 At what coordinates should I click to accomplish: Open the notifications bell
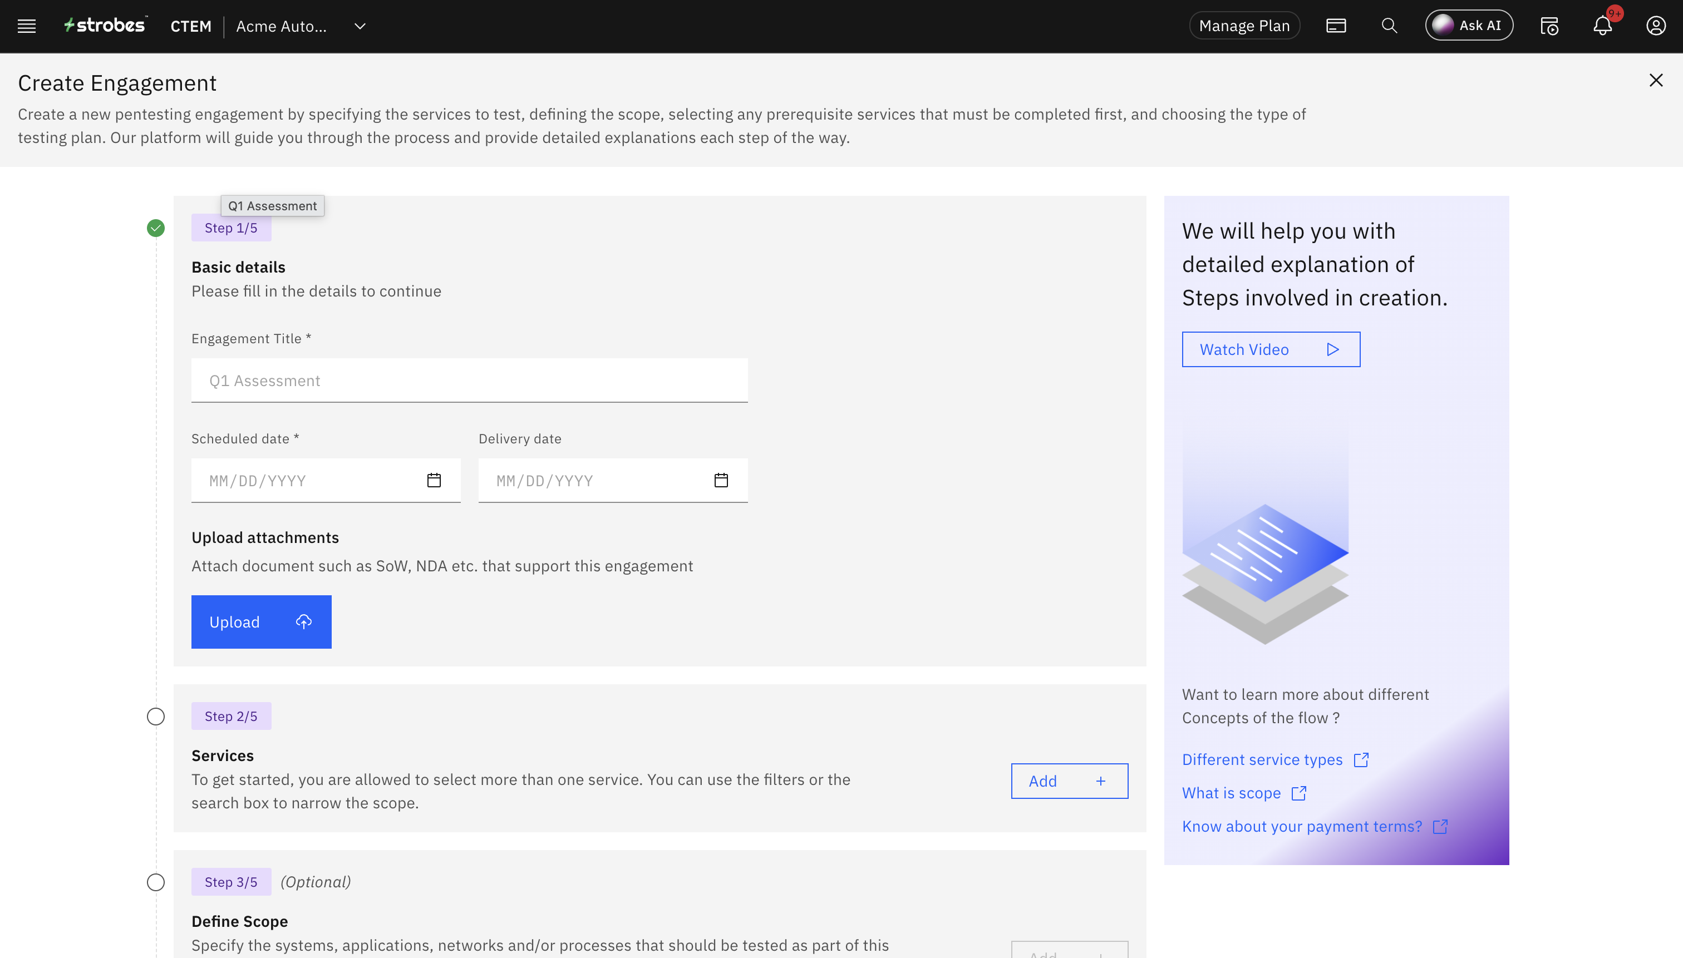(x=1602, y=26)
